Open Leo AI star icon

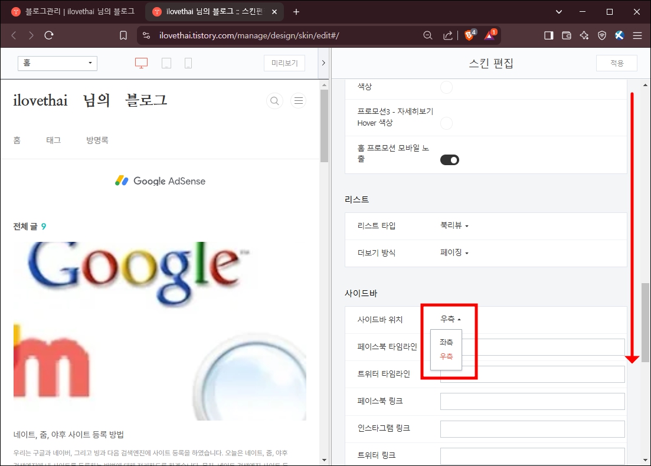(584, 35)
